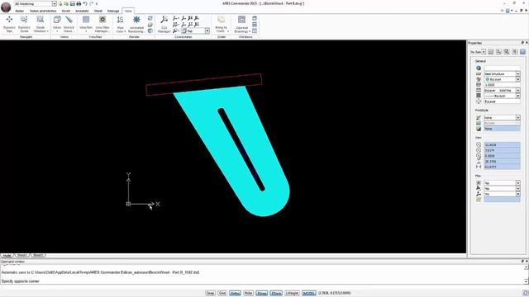This screenshot has height=297, width=529.
Task: Open the Named Views tool
Action: pos(69,24)
